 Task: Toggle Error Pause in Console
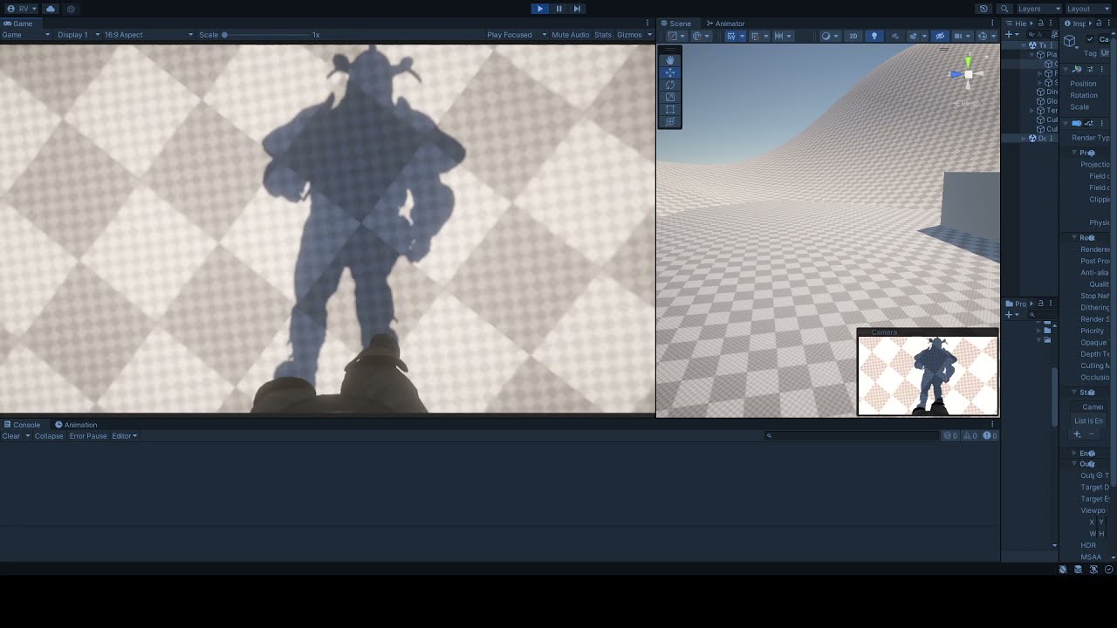pyautogui.click(x=88, y=436)
